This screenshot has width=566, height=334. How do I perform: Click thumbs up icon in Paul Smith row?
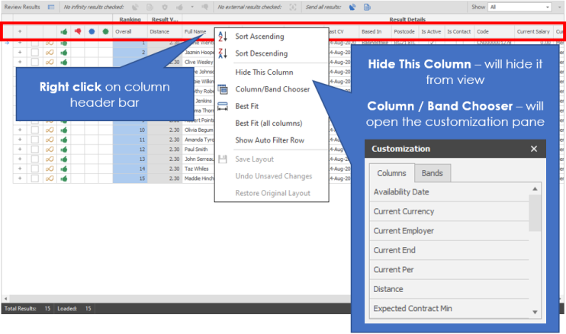[64, 149]
